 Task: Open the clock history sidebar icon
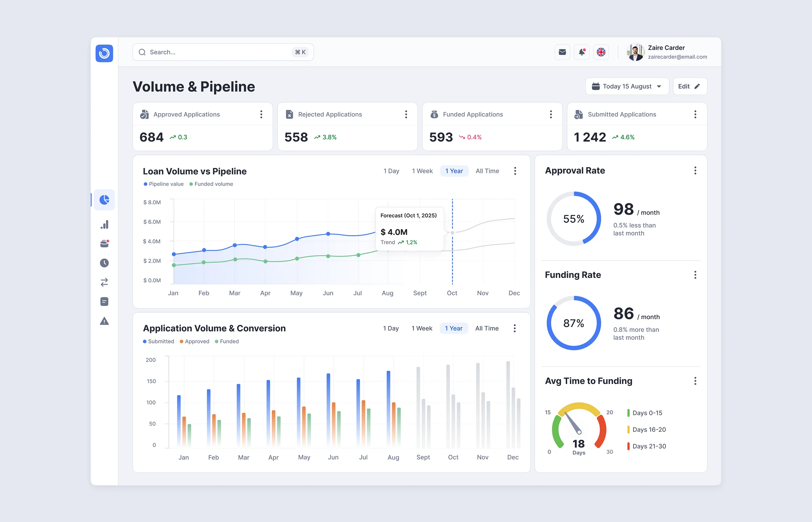coord(104,263)
